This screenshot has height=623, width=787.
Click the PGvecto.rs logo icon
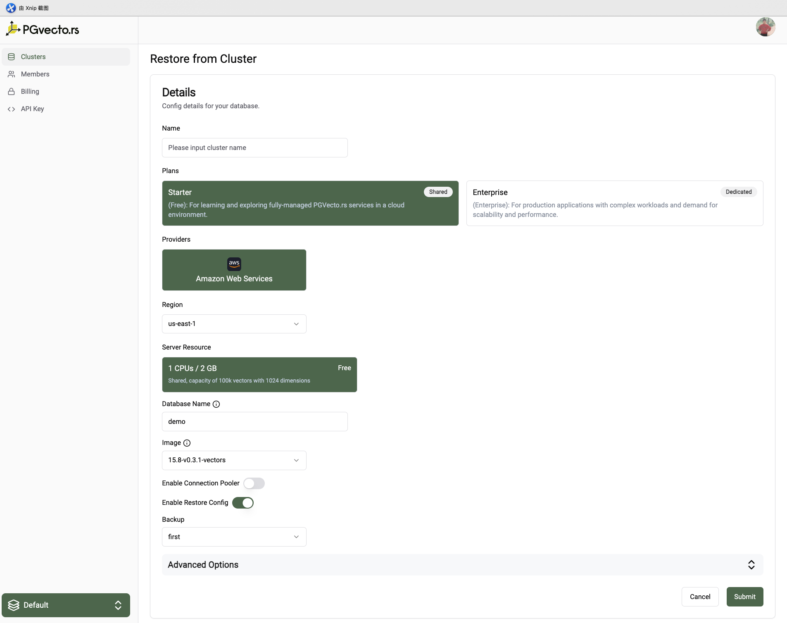13,29
